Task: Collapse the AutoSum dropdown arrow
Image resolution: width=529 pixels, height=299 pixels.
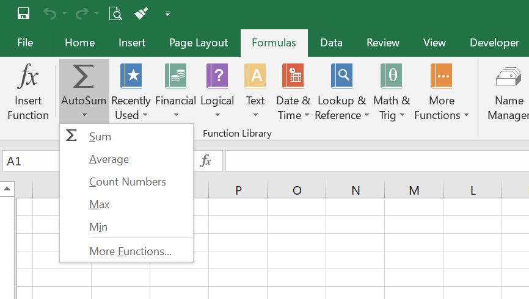Action: pos(84,115)
